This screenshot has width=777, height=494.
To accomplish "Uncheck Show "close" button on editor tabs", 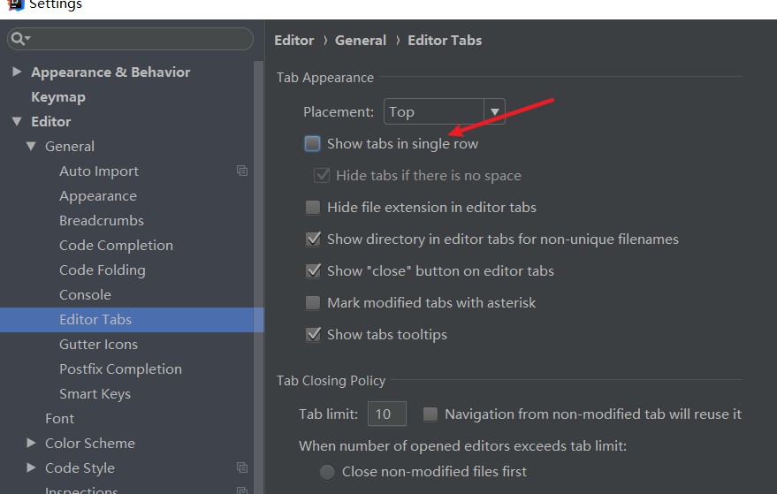I will [x=313, y=270].
